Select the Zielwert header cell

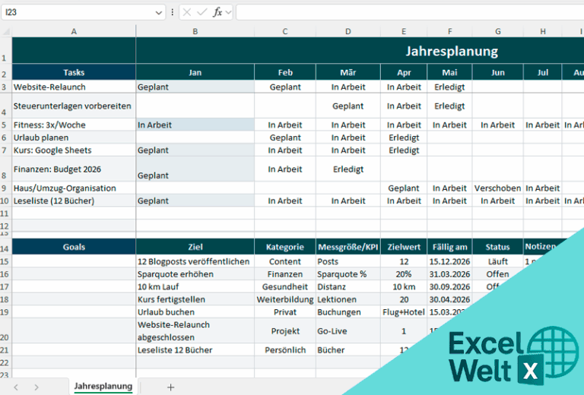(x=404, y=247)
